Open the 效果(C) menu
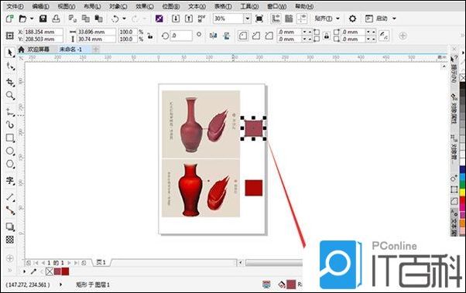The image size is (466, 293). pyautogui.click(x=145, y=6)
